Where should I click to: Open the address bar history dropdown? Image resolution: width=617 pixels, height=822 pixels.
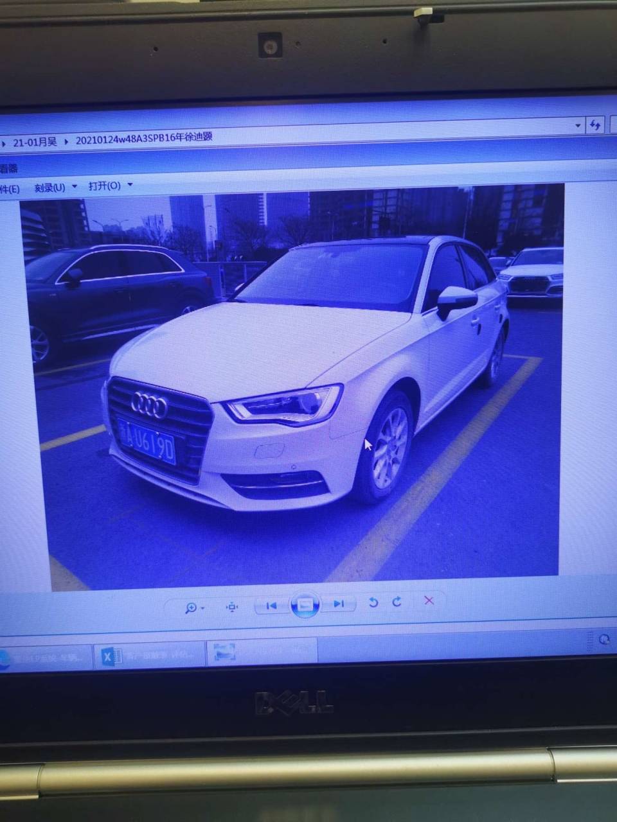578,125
